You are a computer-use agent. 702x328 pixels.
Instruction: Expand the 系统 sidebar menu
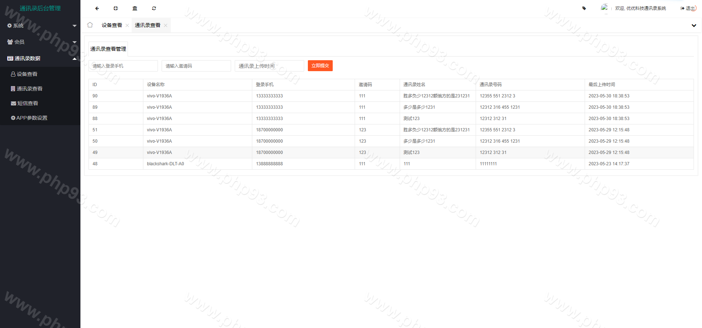click(x=40, y=26)
